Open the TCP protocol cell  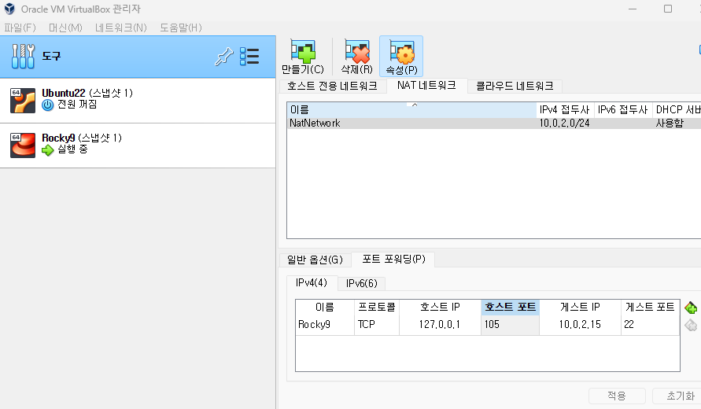click(x=377, y=325)
